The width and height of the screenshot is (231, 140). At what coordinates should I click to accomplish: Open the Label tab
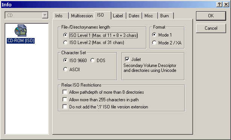tap(119, 16)
